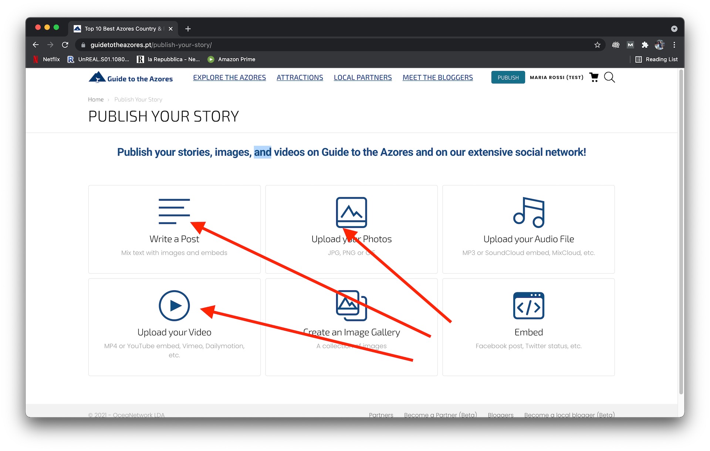The height and width of the screenshot is (451, 710).
Task: Open the site search magnifier
Action: [x=609, y=77]
